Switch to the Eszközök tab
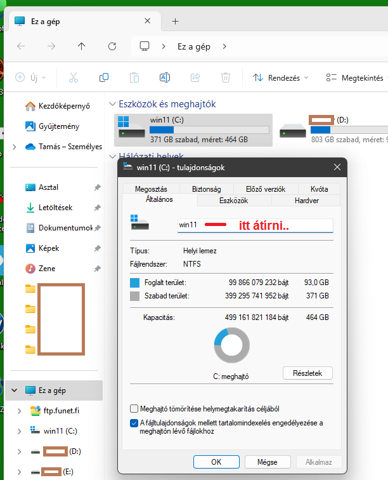This screenshot has height=480, width=388. (233, 201)
